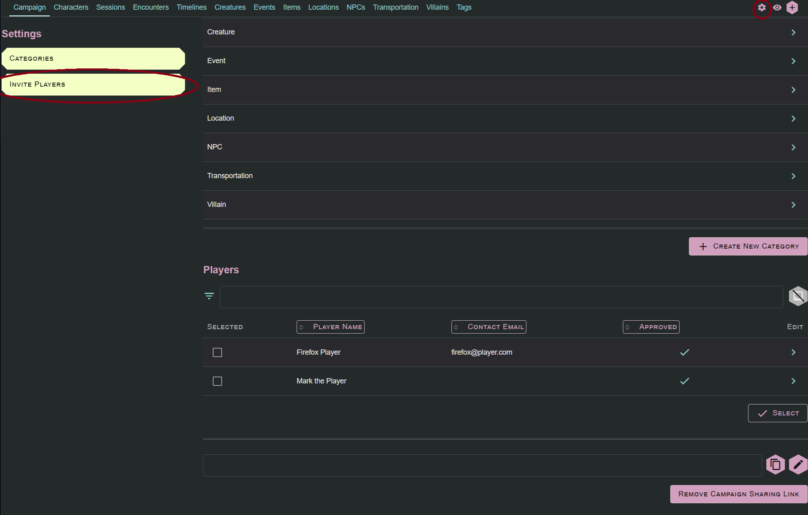This screenshot has height=515, width=808.
Task: Open the Sessions tab
Action: (111, 7)
